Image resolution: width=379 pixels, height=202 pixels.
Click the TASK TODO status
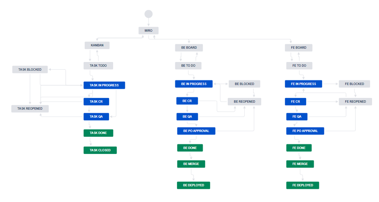98,66
